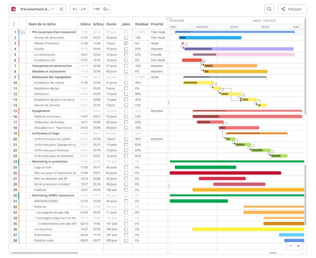
Task: Click the Gantt chart horizontal scrollbar thumb
Action: pos(273,253)
